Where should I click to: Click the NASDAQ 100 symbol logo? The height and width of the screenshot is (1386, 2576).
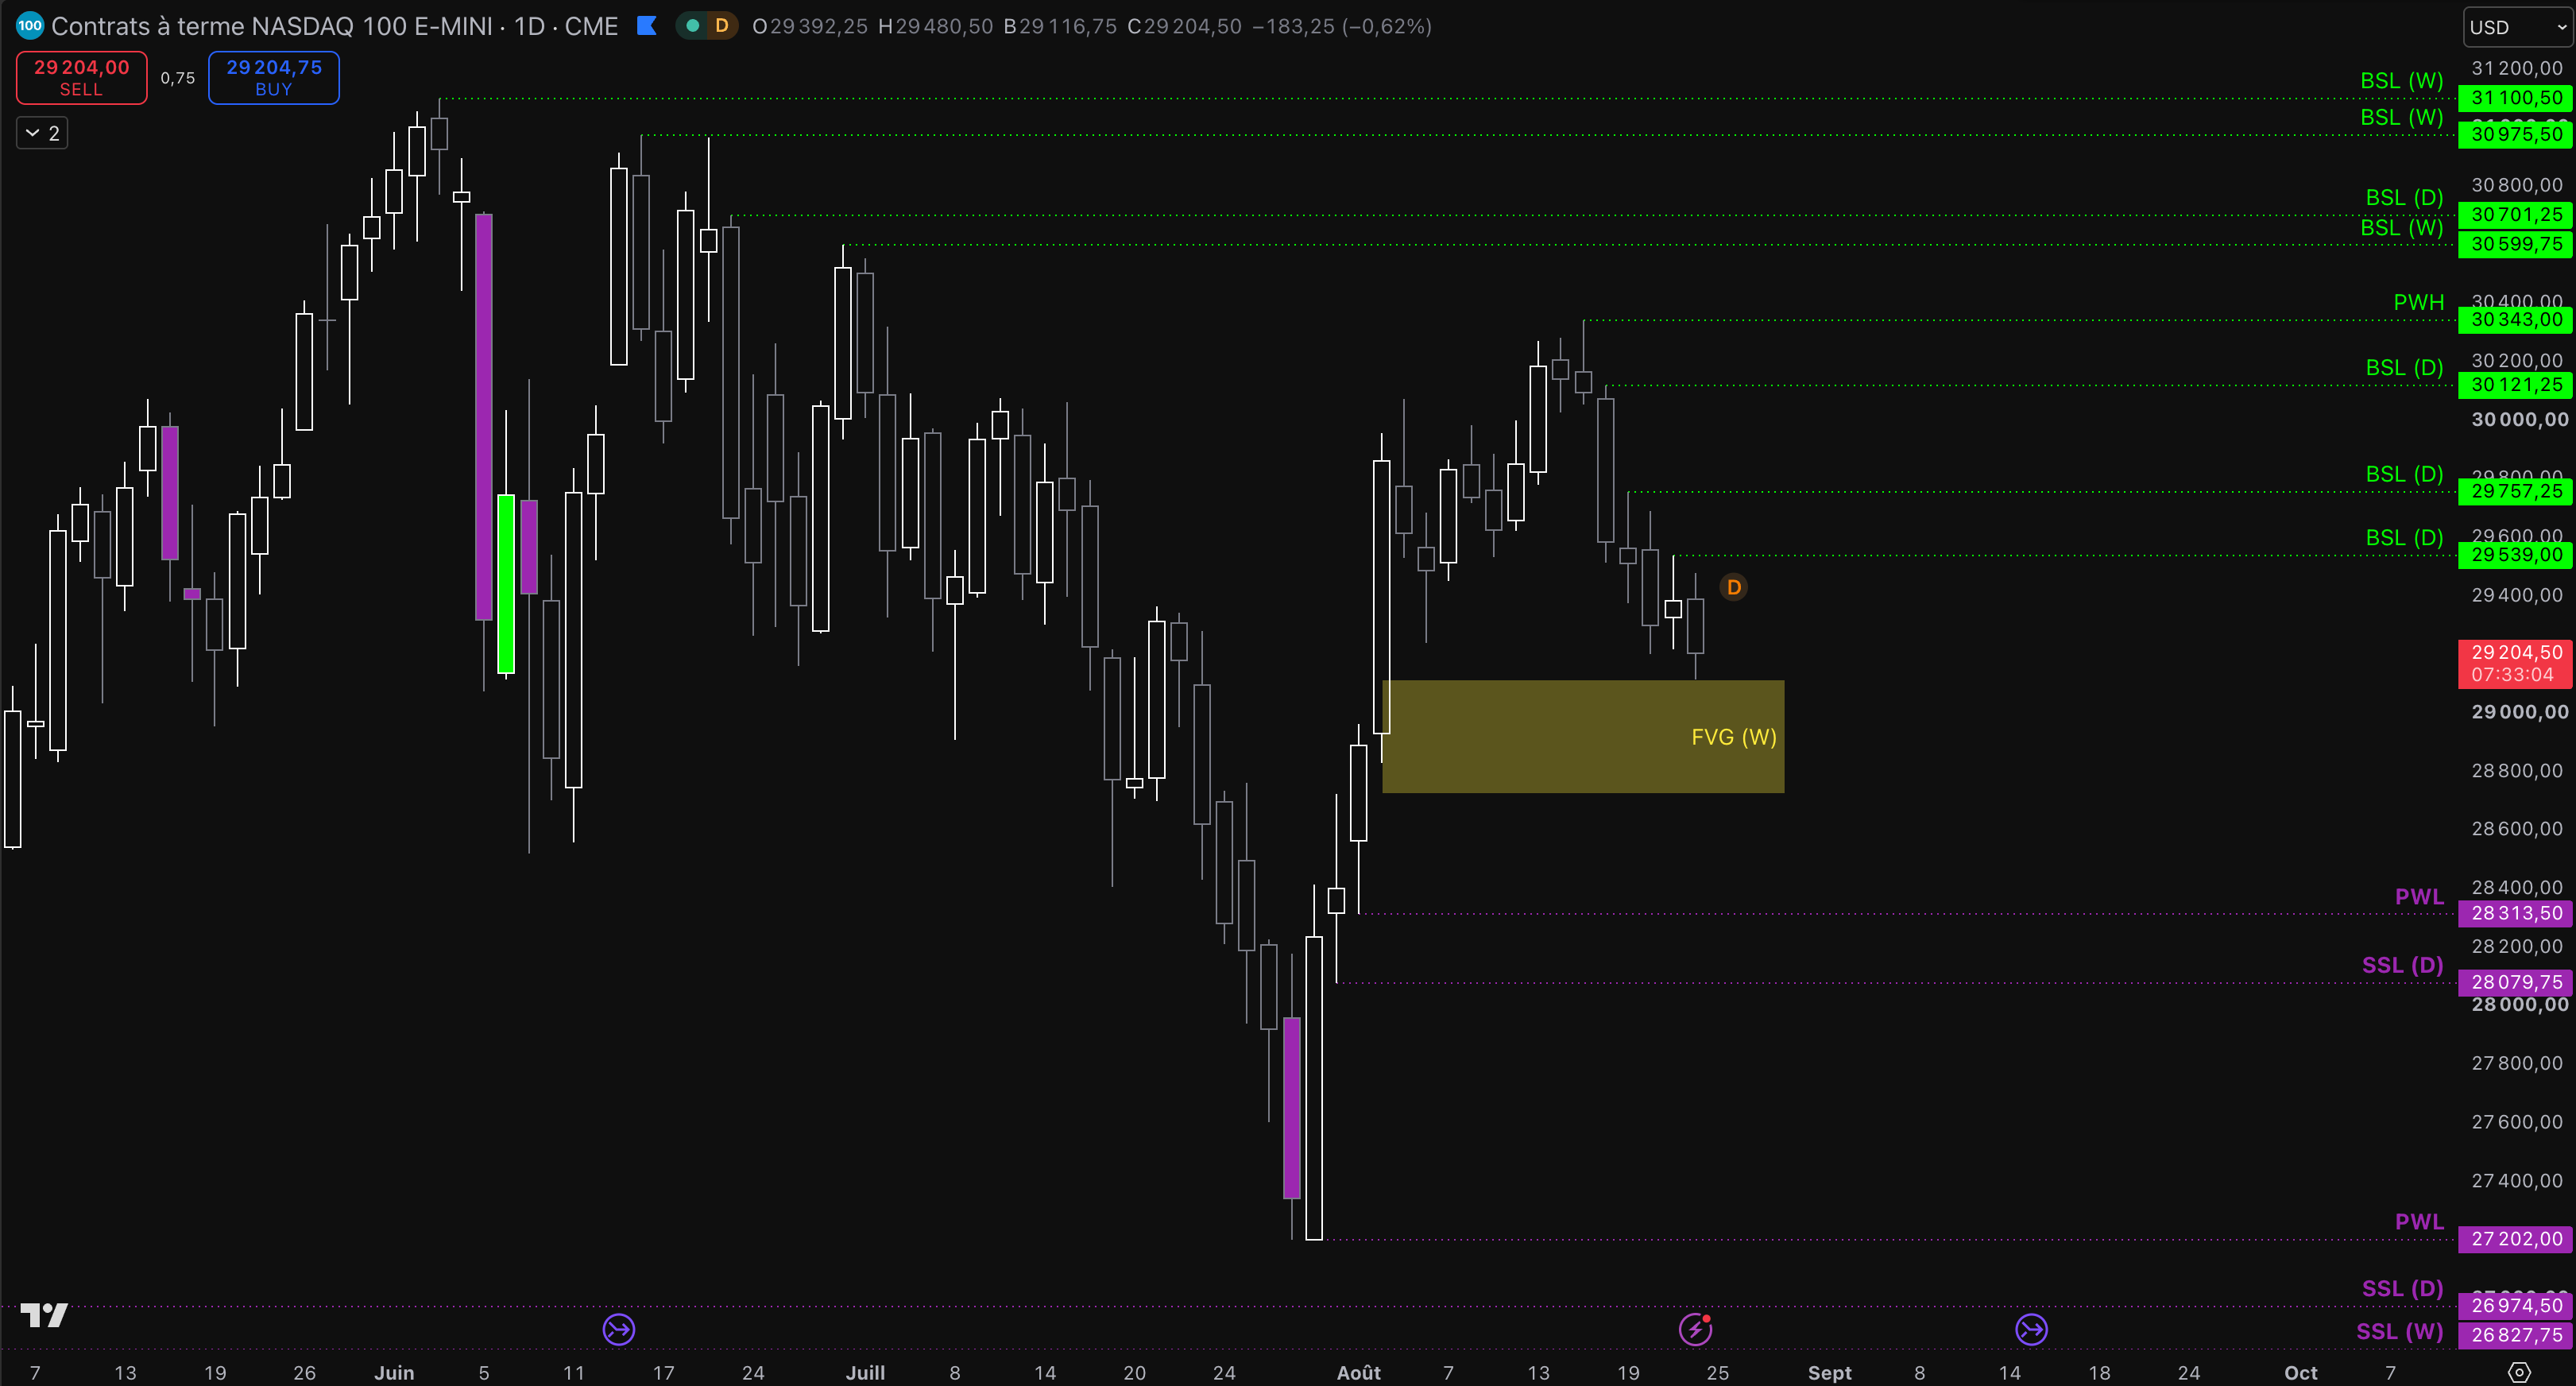(30, 26)
